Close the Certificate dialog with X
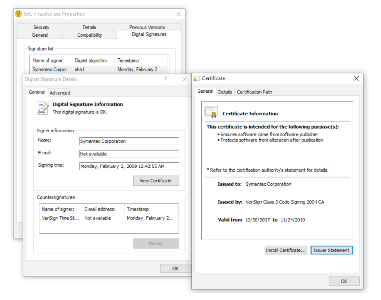This screenshot has width=381, height=300. point(356,78)
